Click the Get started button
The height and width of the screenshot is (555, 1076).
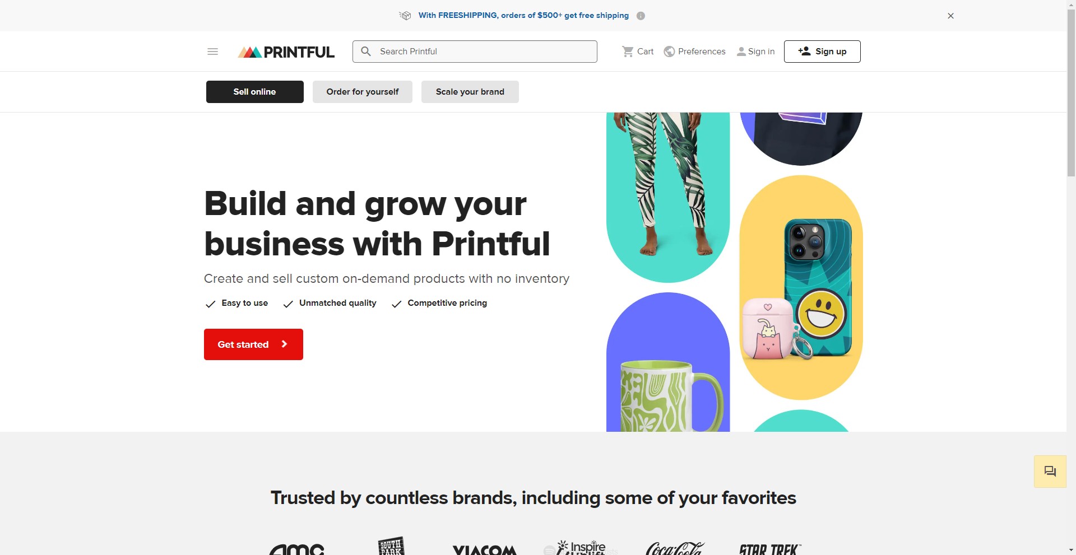tap(253, 344)
